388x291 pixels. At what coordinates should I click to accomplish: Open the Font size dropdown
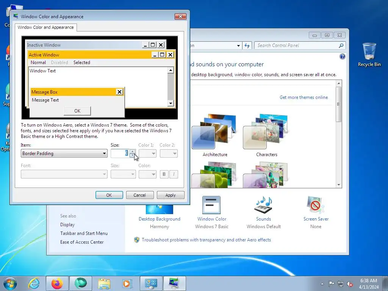click(x=123, y=174)
